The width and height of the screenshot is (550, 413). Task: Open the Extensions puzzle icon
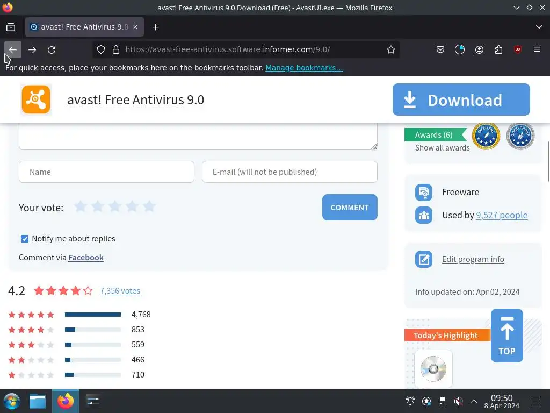(x=498, y=49)
